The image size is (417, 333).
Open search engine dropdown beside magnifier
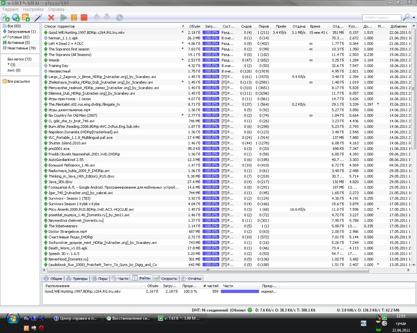click(x=414, y=18)
